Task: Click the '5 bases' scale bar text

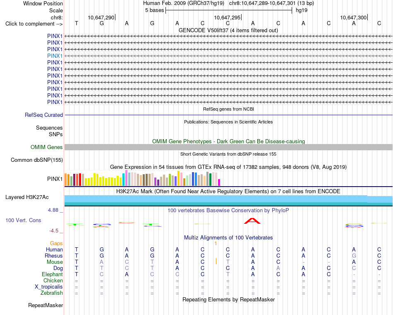Action: click(x=154, y=10)
